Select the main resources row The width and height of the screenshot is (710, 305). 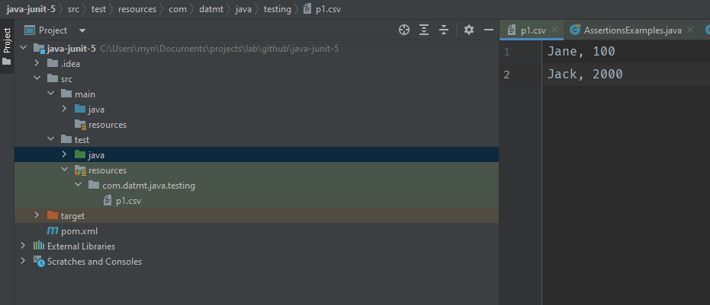(256, 125)
